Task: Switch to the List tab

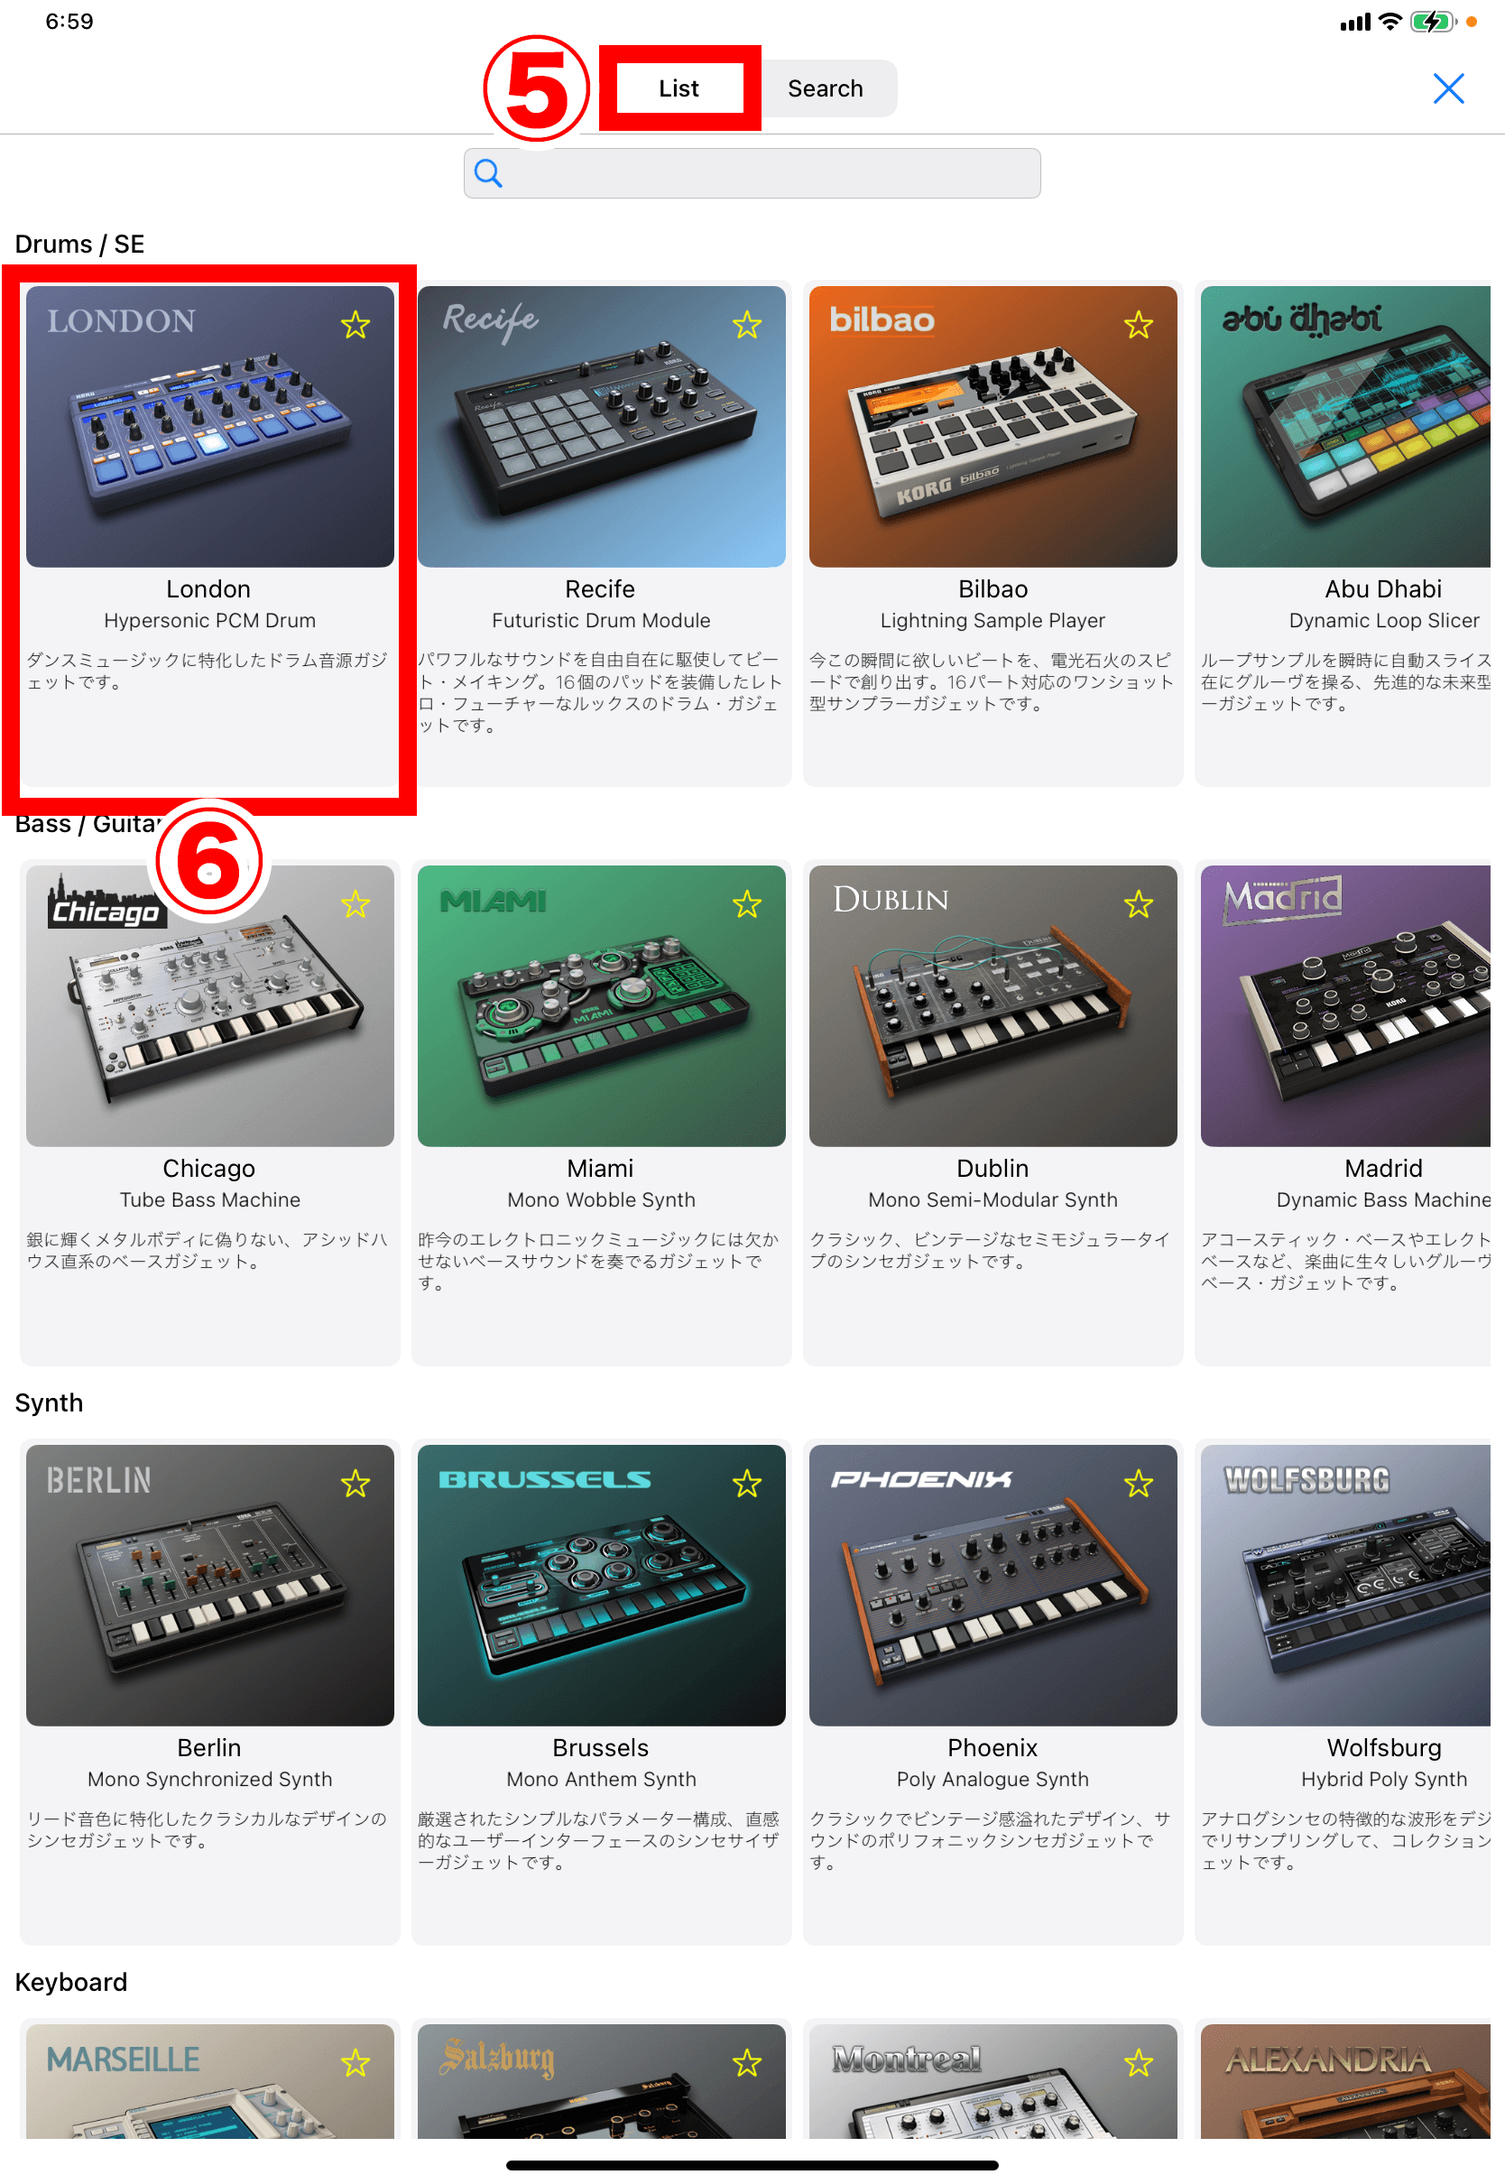Action: [x=679, y=88]
